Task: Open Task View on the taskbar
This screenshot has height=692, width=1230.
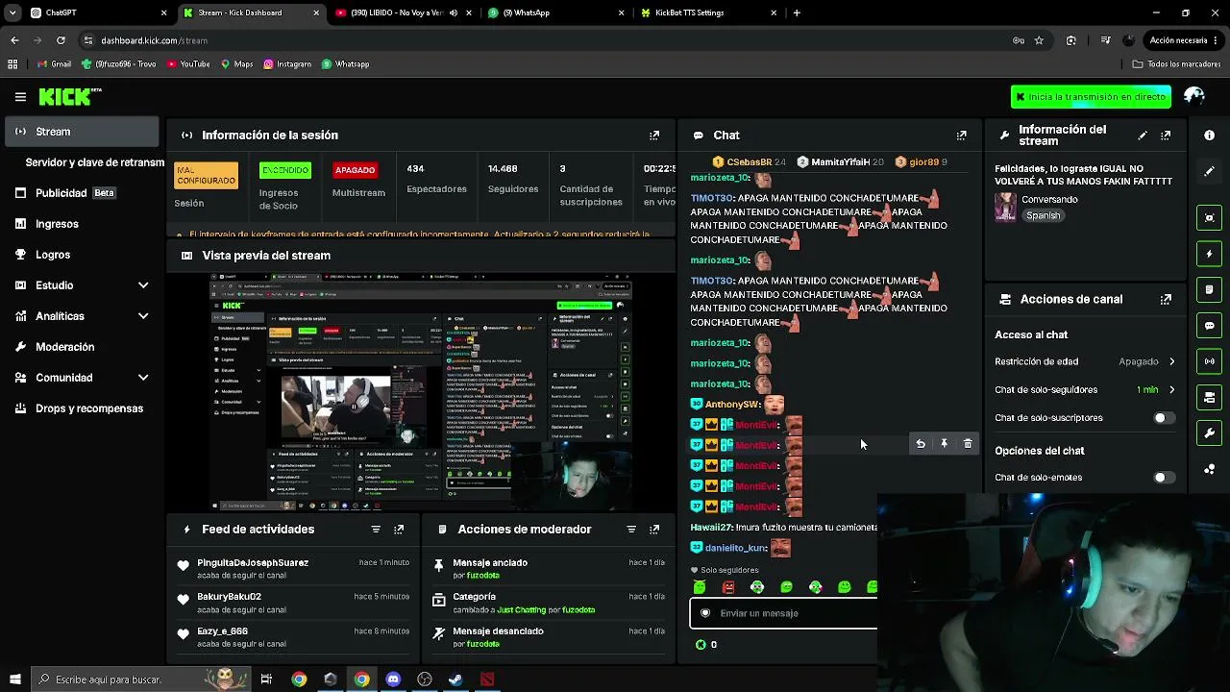Action: tap(266, 680)
